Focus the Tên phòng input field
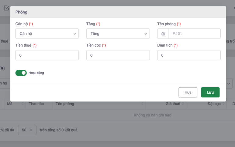This screenshot has height=147, width=235. tap(194, 34)
